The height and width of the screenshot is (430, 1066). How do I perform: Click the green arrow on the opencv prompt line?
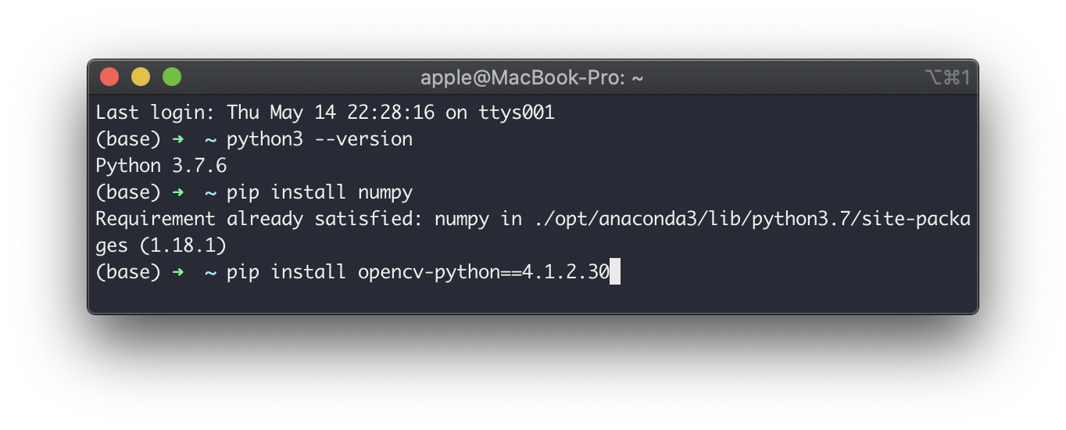pos(178,272)
